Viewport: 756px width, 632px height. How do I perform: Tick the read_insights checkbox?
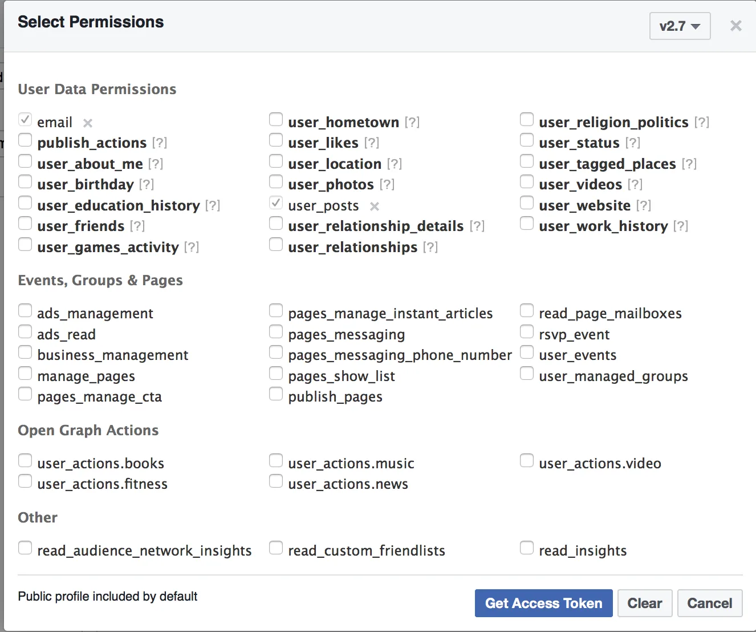(x=527, y=548)
